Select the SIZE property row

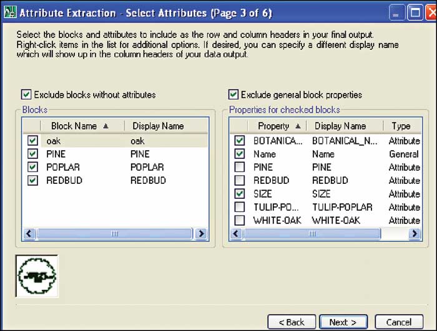pyautogui.click(x=263, y=194)
